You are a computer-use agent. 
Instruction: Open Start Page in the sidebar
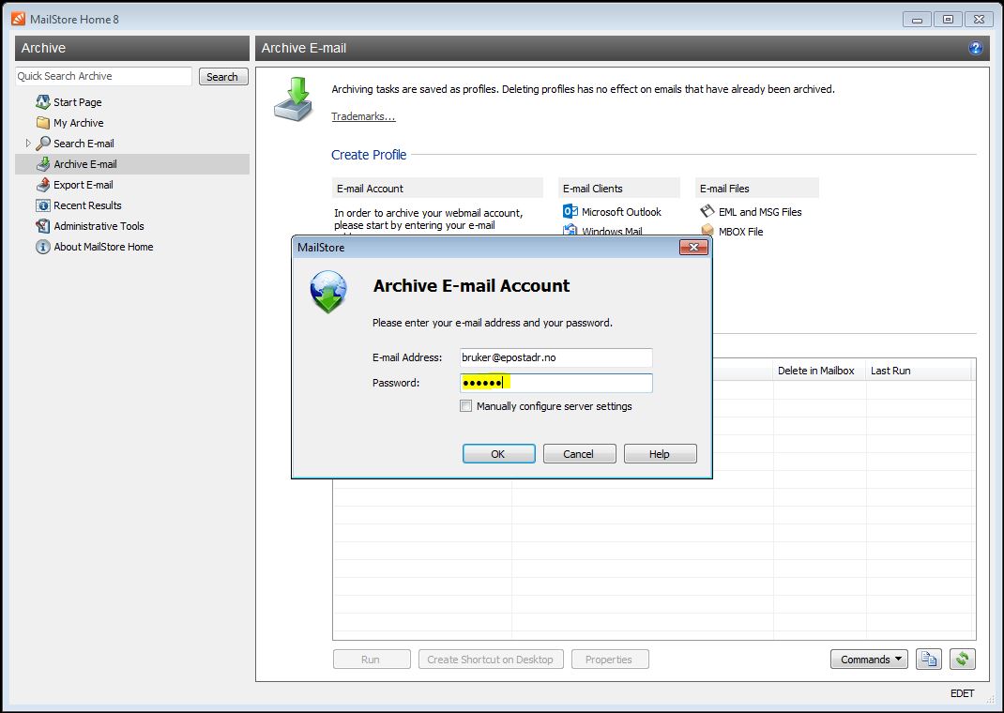(x=78, y=102)
